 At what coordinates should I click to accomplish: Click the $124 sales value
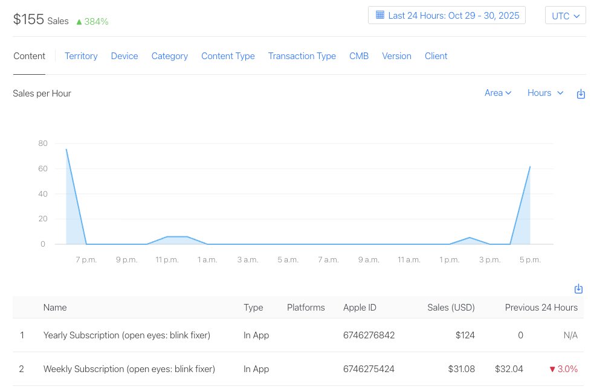[x=465, y=335]
